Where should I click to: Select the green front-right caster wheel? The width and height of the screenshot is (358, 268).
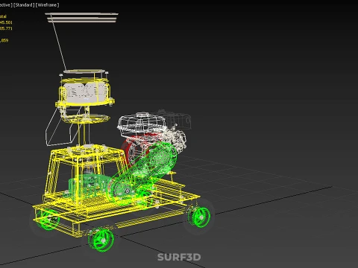point(199,217)
